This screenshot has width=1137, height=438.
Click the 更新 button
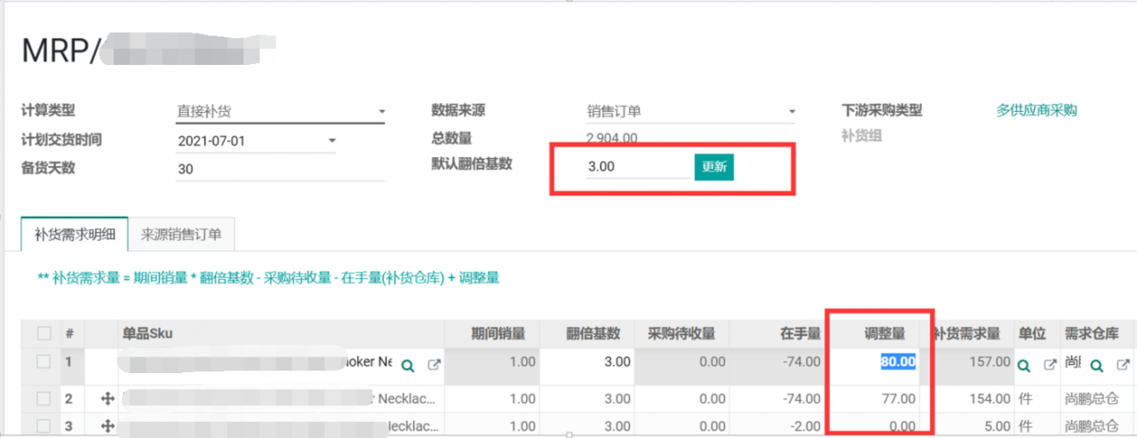714,167
